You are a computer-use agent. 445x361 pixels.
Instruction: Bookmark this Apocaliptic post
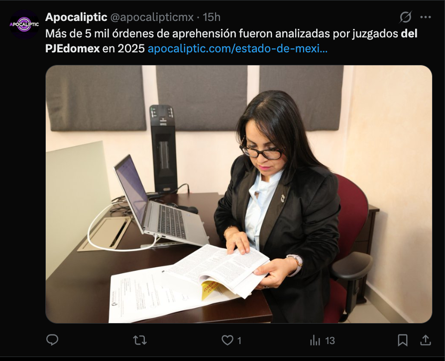point(402,340)
